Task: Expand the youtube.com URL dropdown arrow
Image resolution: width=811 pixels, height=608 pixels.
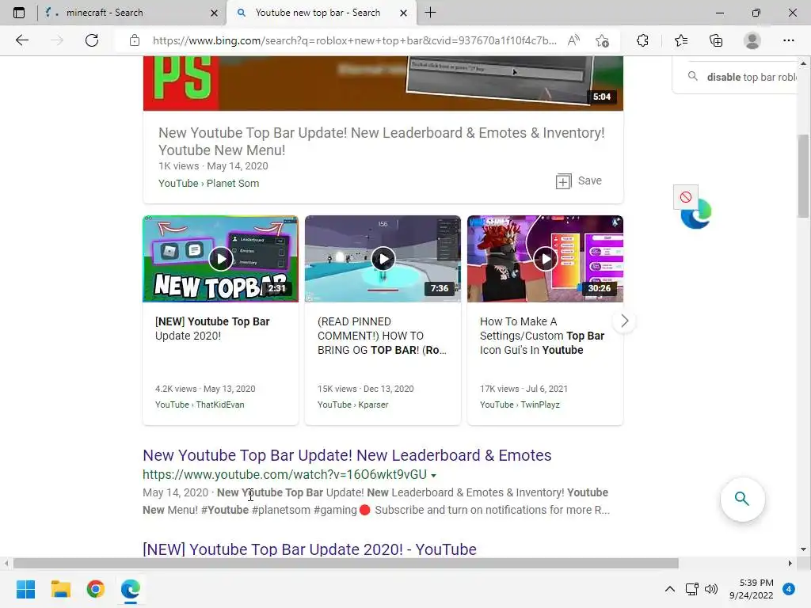Action: [x=433, y=475]
